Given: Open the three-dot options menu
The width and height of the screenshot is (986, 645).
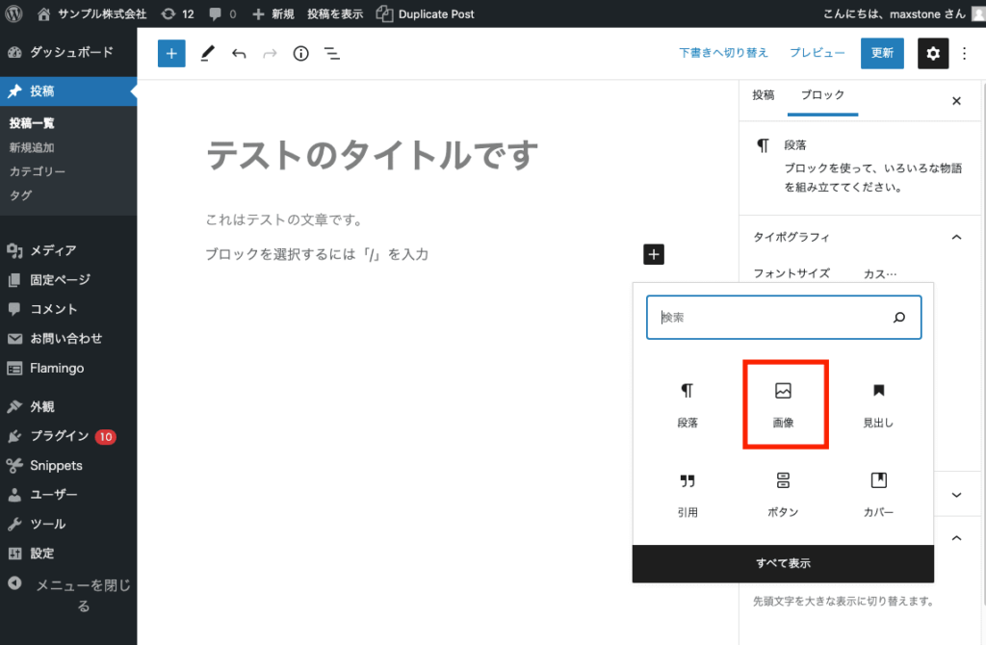Looking at the screenshot, I should point(964,53).
